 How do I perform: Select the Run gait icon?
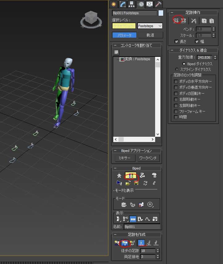pyautogui.click(x=149, y=242)
